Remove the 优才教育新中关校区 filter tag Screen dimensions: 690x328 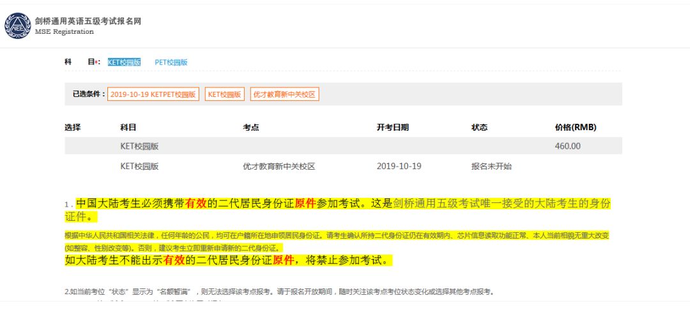tap(285, 94)
